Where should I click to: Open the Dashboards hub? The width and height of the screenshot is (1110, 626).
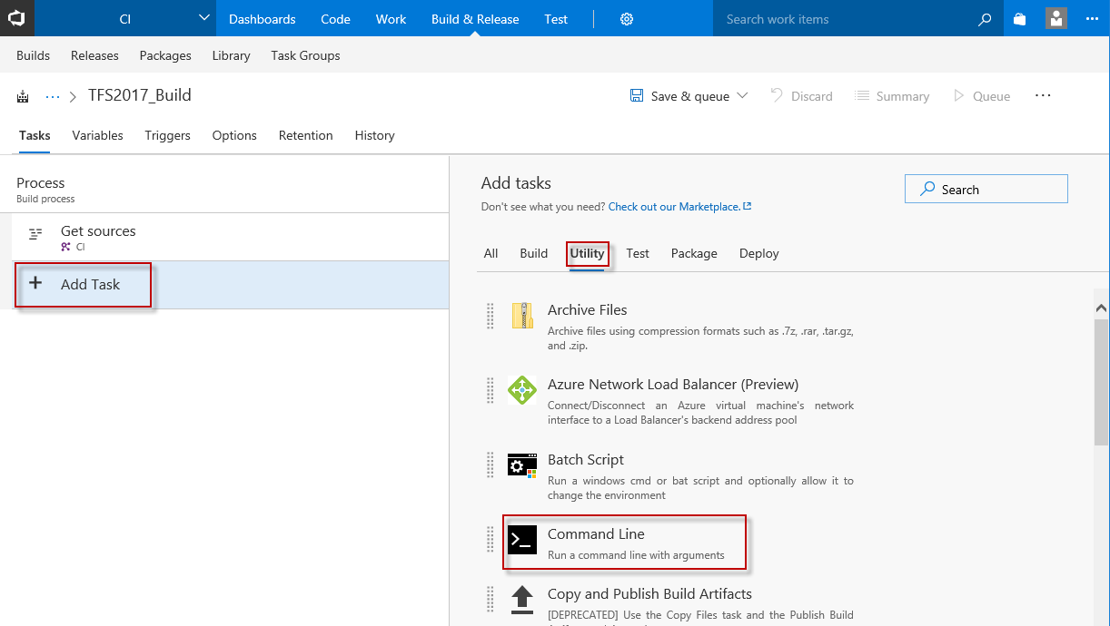tap(262, 19)
